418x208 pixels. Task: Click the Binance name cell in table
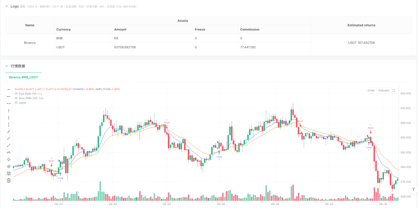click(x=30, y=43)
